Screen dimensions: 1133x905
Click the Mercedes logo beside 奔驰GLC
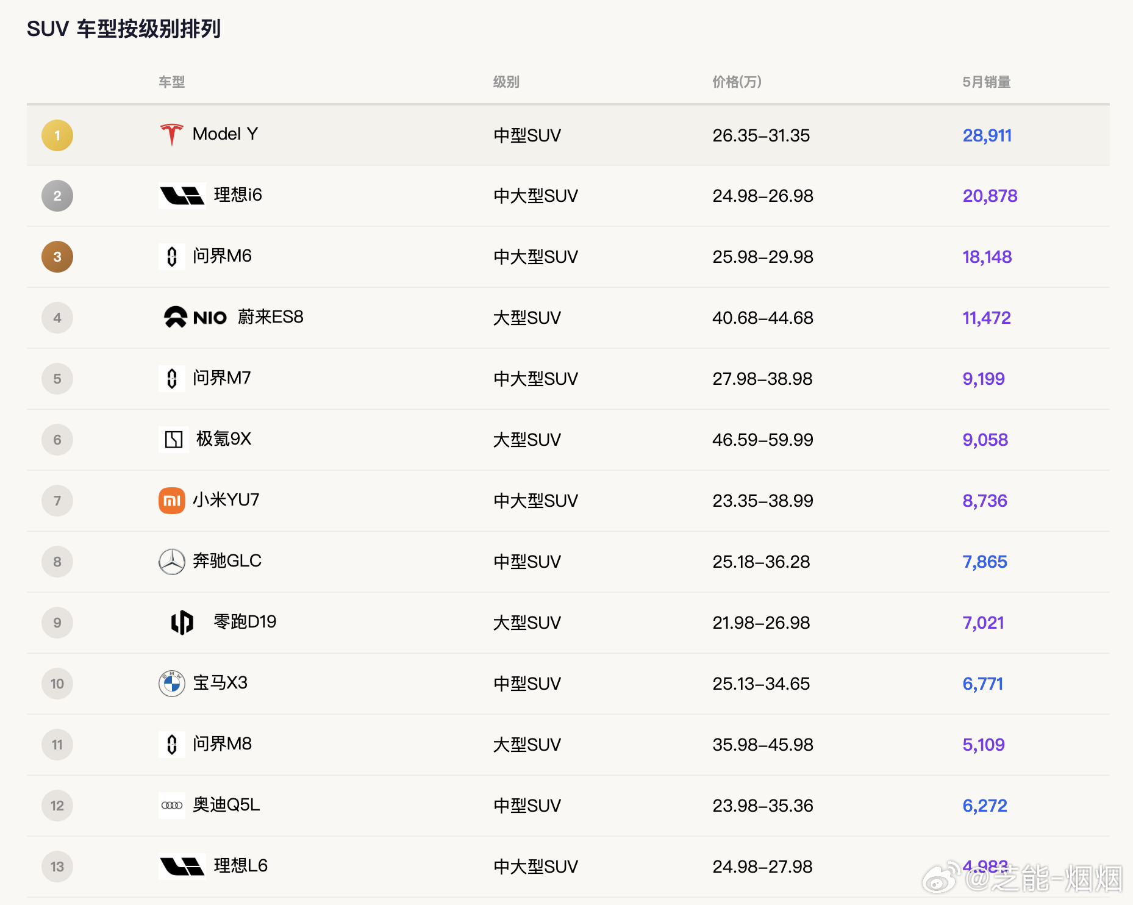pyautogui.click(x=172, y=562)
